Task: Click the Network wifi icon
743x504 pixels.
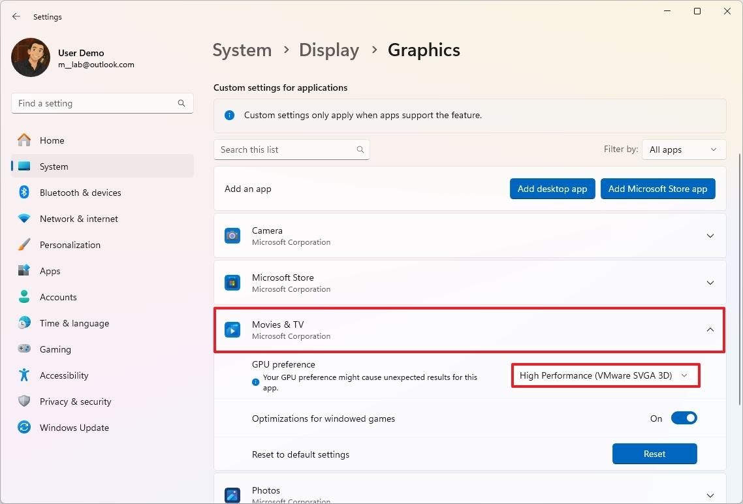Action: pos(24,218)
